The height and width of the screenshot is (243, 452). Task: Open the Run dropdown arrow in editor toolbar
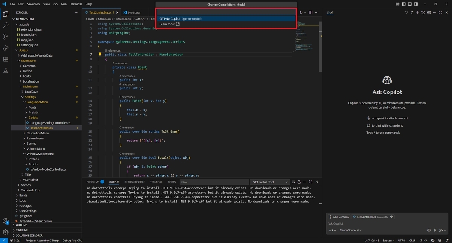pos(305,12)
